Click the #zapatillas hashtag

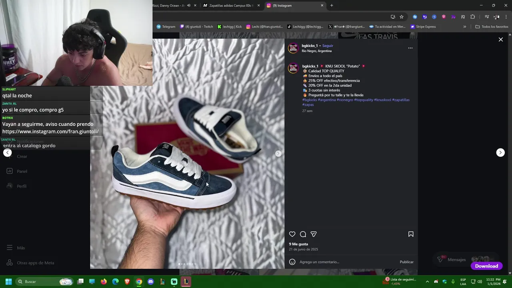[401, 100]
